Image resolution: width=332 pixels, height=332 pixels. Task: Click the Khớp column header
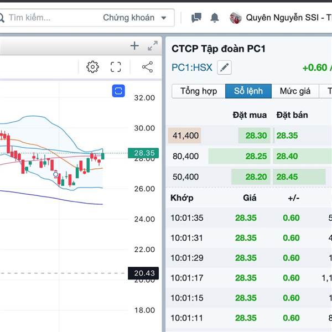182,198
